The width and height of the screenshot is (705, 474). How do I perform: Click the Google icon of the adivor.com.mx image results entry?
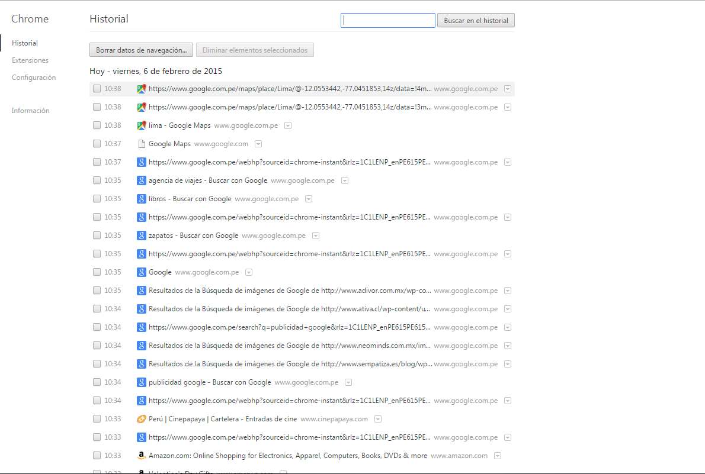[x=141, y=291]
